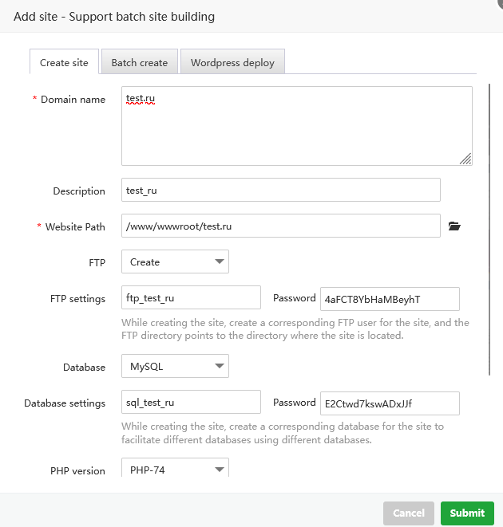Screen dimensions: 503x527
Task: Click into the Description field
Action: pyautogui.click(x=280, y=191)
